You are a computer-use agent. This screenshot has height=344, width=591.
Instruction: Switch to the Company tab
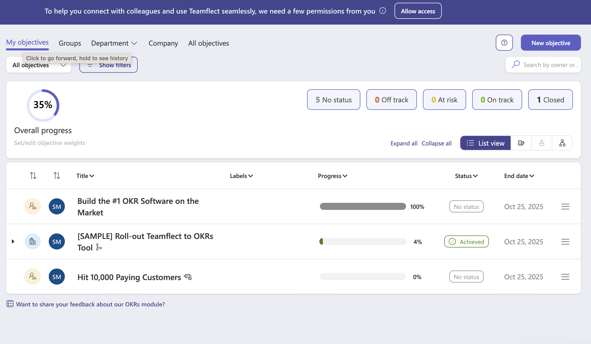point(163,43)
